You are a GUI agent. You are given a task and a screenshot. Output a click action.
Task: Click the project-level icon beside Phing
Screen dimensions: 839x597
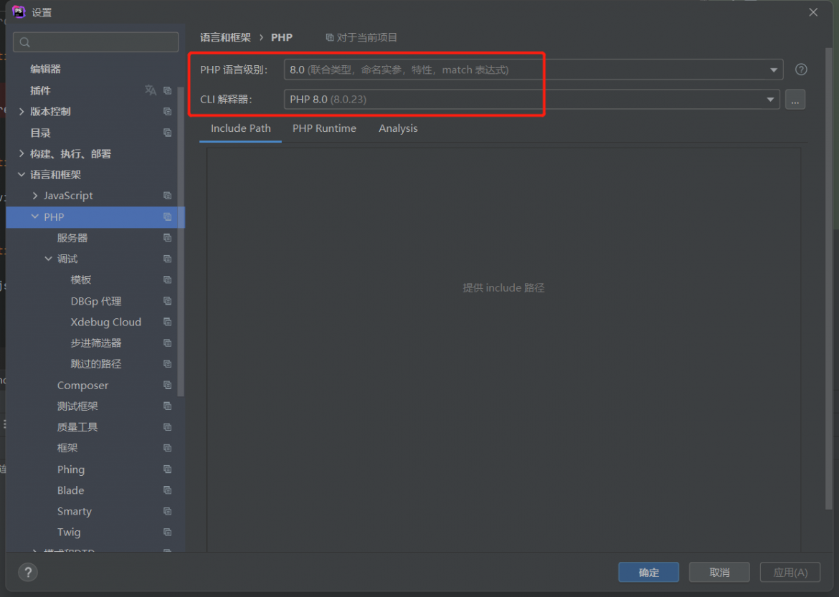click(168, 469)
